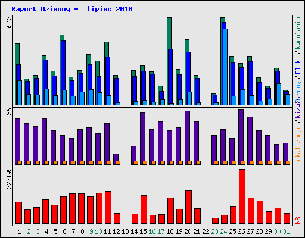This screenshot has height=238, width=305.
Task: Click the orange marker under day 15
Action: pos(145,162)
